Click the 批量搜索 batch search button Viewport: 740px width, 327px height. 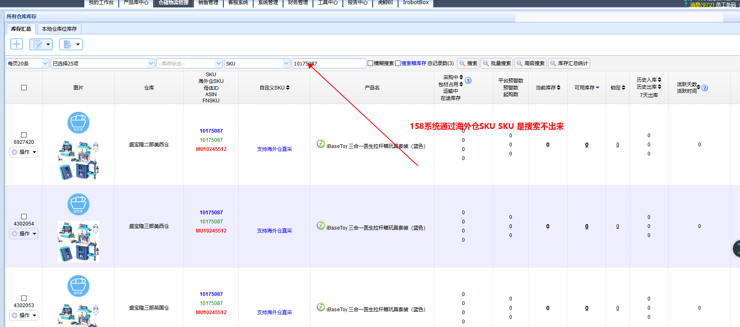497,63
